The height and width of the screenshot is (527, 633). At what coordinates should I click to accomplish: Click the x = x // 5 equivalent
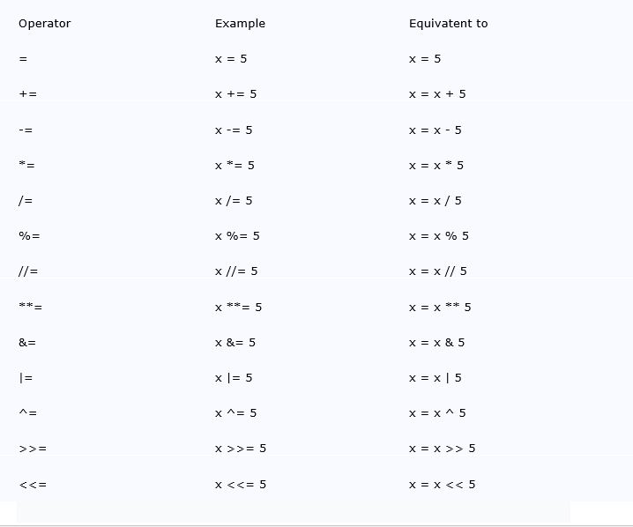[x=437, y=271]
